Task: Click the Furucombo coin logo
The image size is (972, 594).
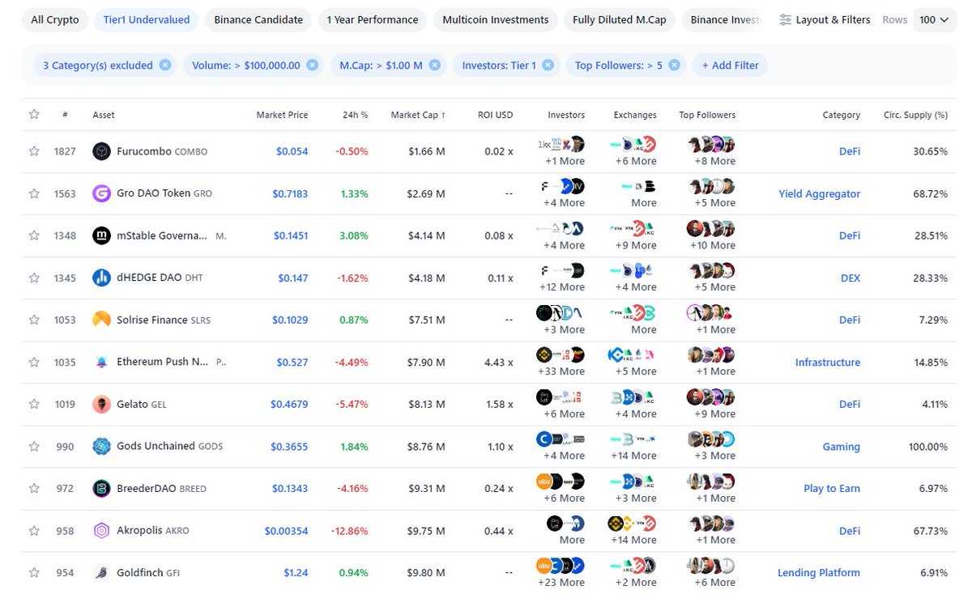Action: [x=101, y=151]
